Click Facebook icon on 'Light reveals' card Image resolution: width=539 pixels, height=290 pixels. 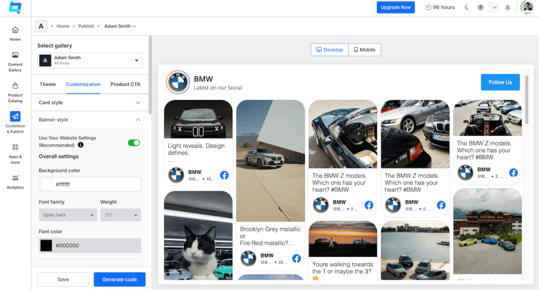(x=224, y=175)
